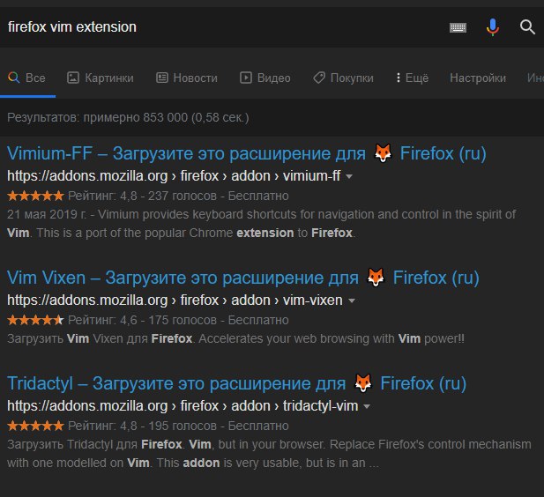Open the Vimium-FF result title link

[x=246, y=153]
